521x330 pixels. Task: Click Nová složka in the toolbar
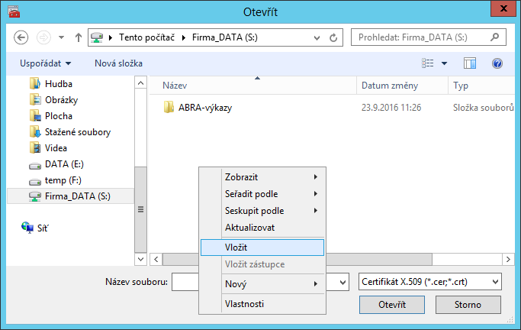[118, 63]
